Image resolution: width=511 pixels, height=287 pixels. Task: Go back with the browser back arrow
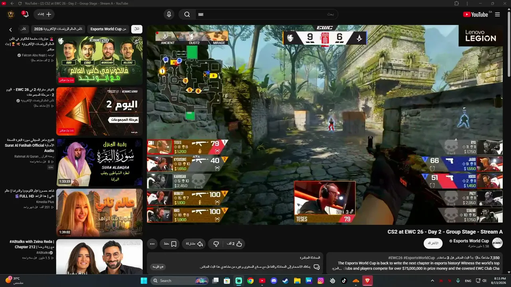(12, 4)
